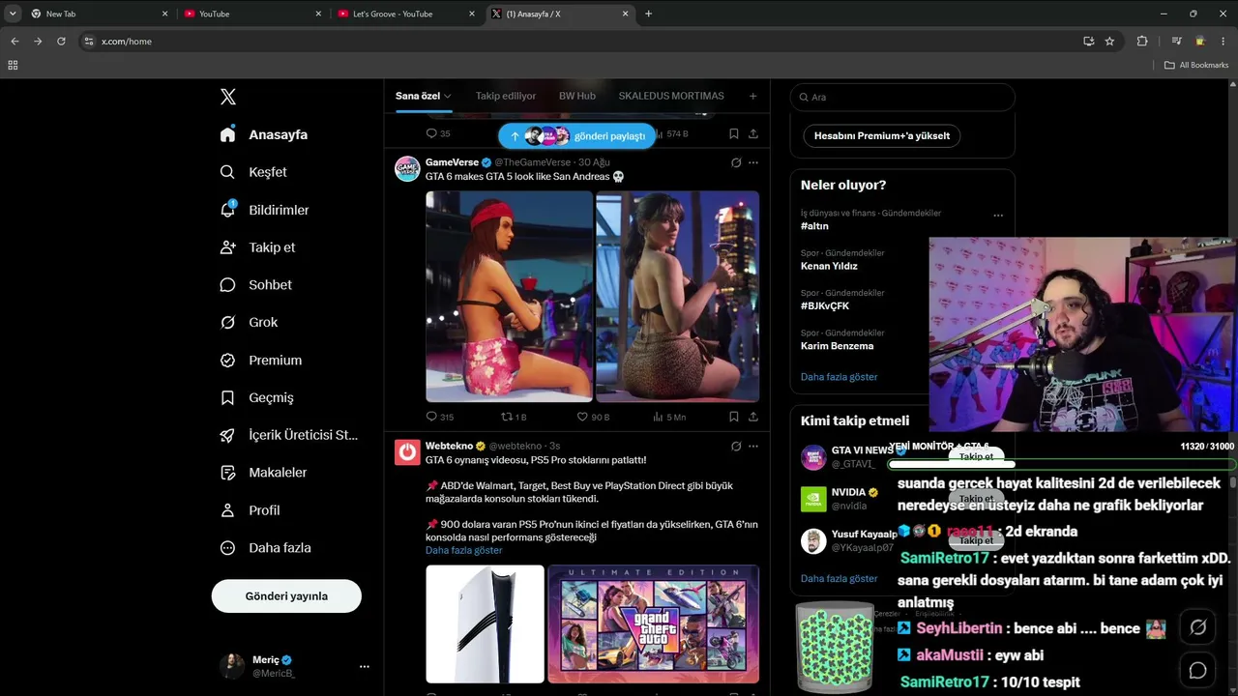
Task: Reload the page in Chrome
Action: pyautogui.click(x=61, y=42)
